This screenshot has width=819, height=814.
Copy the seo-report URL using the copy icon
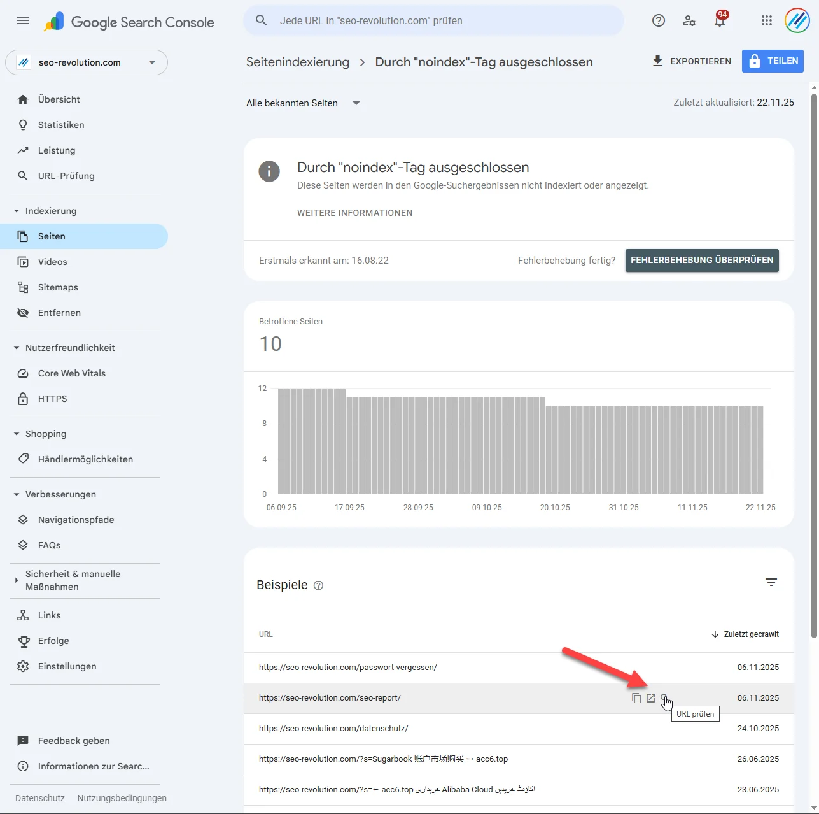636,697
